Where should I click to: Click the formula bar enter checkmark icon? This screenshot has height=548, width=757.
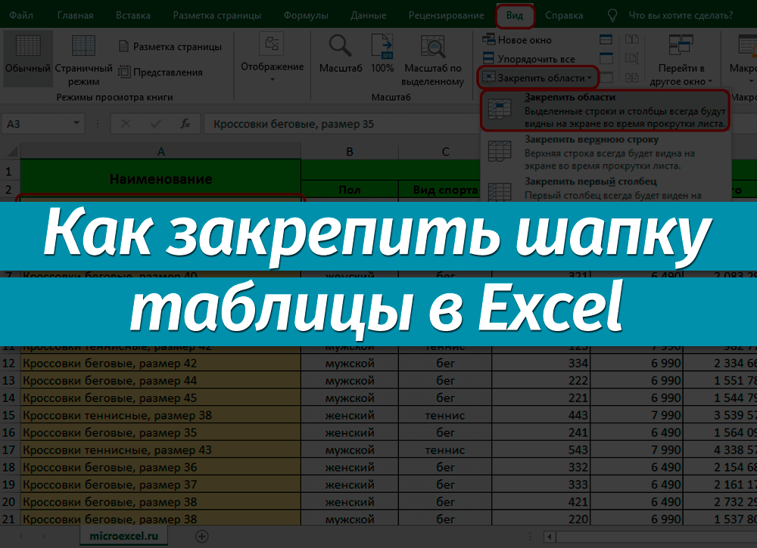click(x=155, y=124)
